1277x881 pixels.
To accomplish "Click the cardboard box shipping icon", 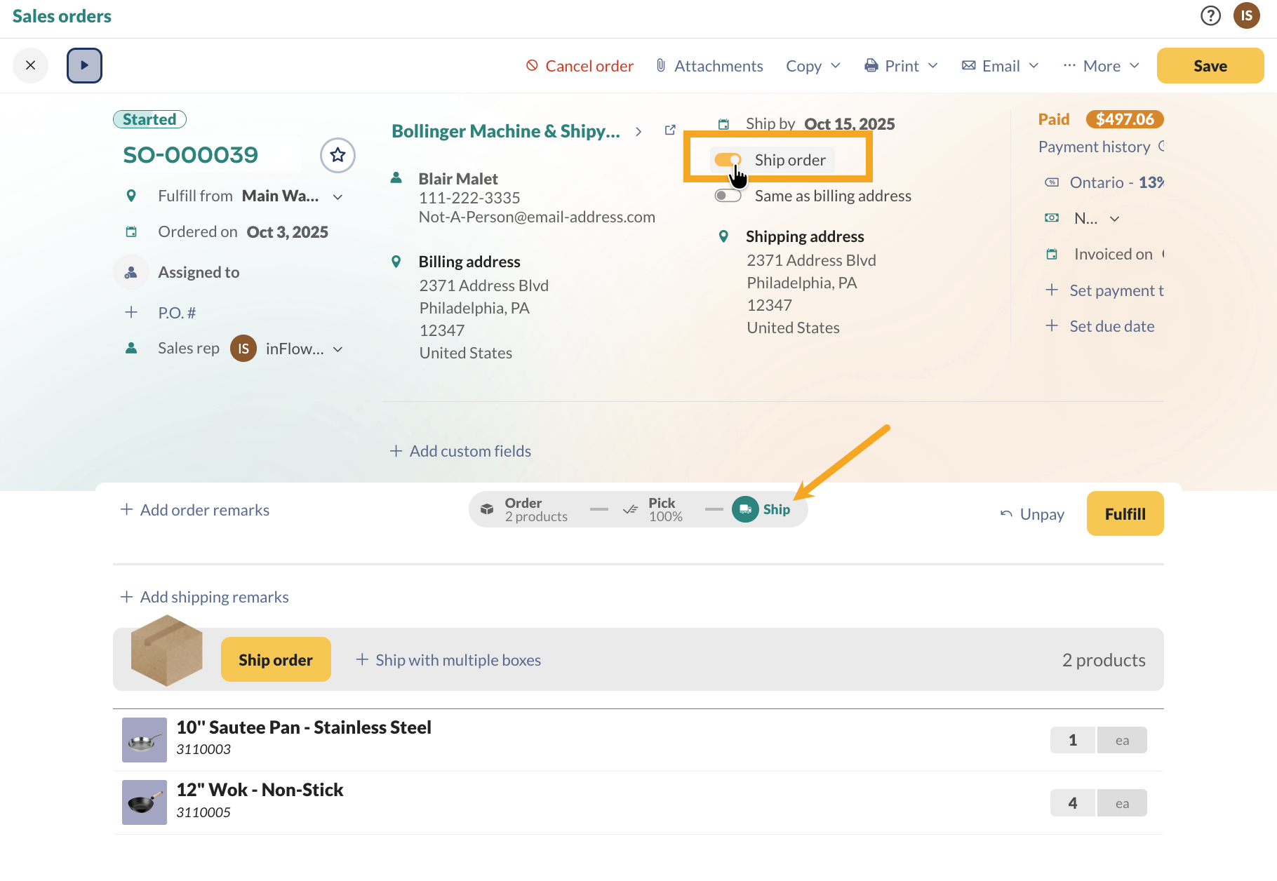I will coord(166,650).
